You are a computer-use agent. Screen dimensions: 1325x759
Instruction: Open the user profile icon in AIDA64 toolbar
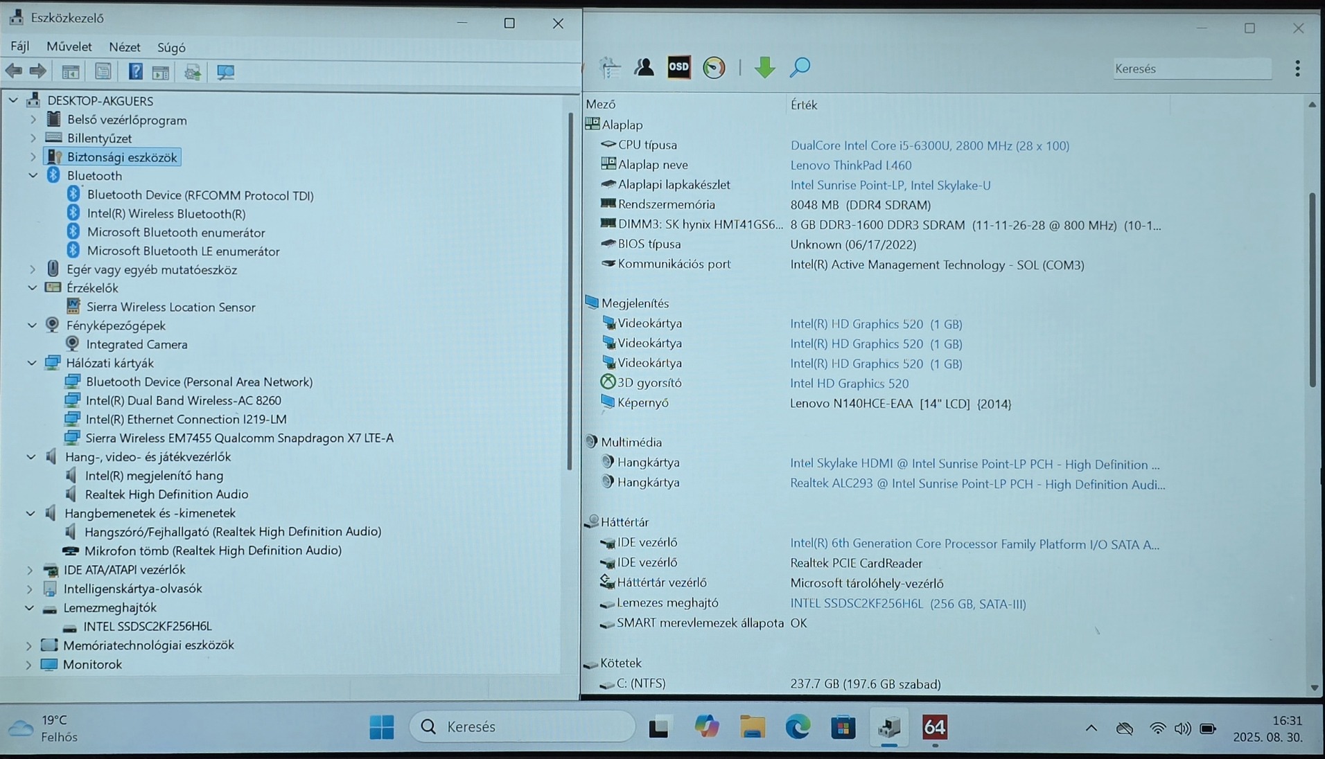tap(644, 67)
